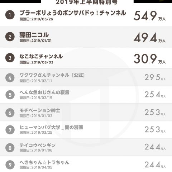Screen dimensions: 172x172
Task: Click the 49.4万人 subscriber count
Action: (x=149, y=38)
